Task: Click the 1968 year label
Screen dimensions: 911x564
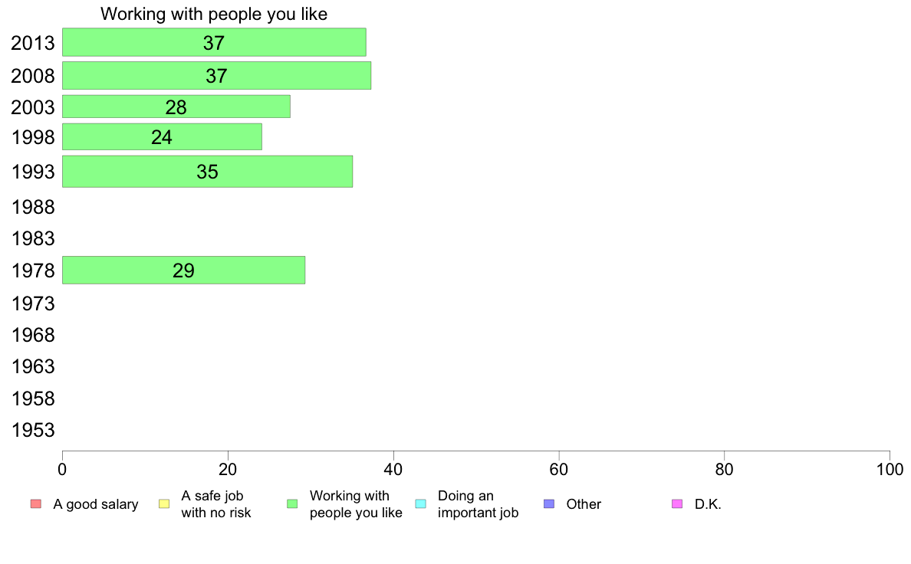Action: (33, 335)
